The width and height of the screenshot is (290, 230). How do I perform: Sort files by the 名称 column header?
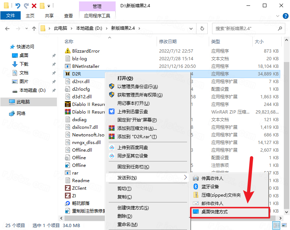pos(69,41)
